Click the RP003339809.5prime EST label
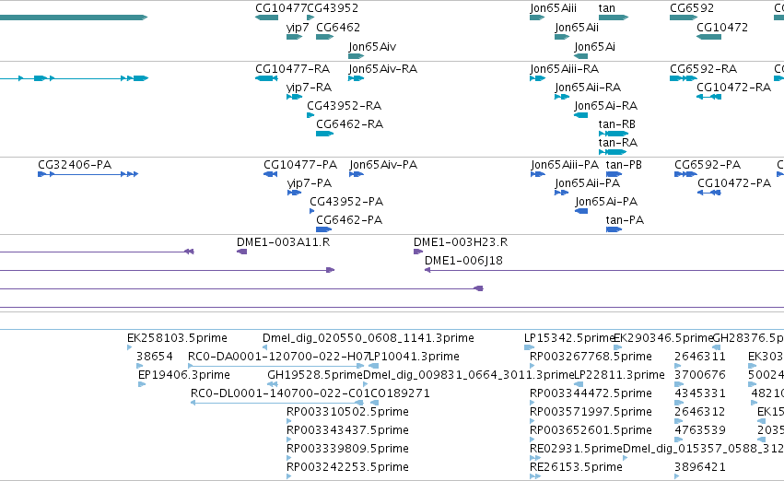 pos(347,449)
